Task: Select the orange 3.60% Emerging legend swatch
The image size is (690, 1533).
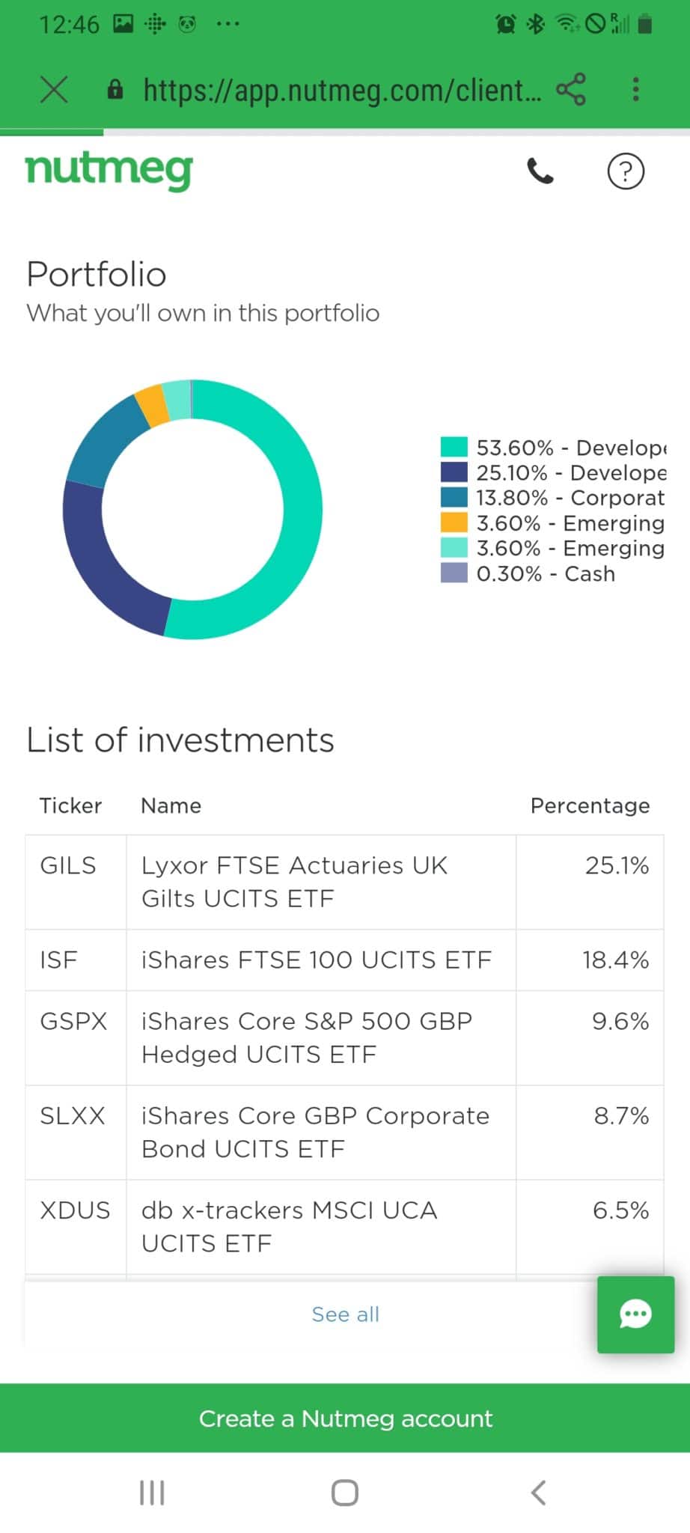Action: pyautogui.click(x=454, y=522)
